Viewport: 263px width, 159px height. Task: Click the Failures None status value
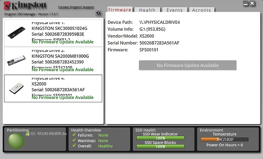coord(103,135)
